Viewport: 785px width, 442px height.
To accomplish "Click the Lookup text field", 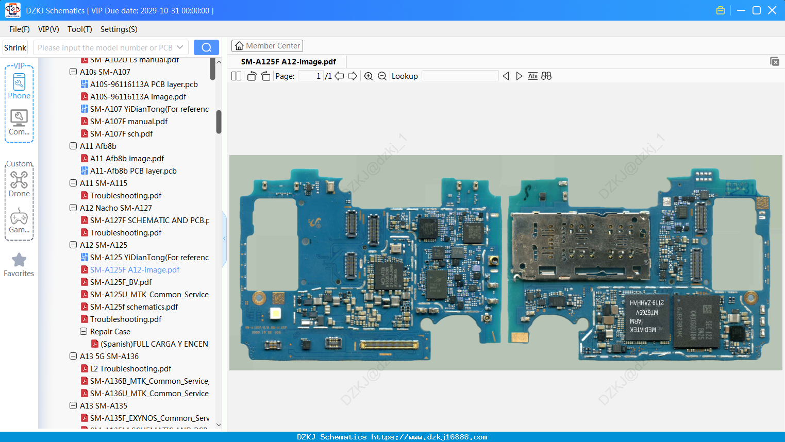I will [460, 76].
